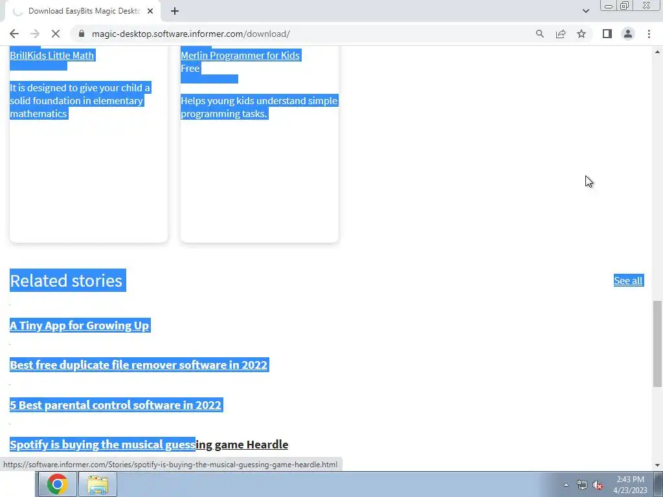Click Merlin description about simple programming tasks
This screenshot has width=663, height=497.
pyautogui.click(x=259, y=107)
